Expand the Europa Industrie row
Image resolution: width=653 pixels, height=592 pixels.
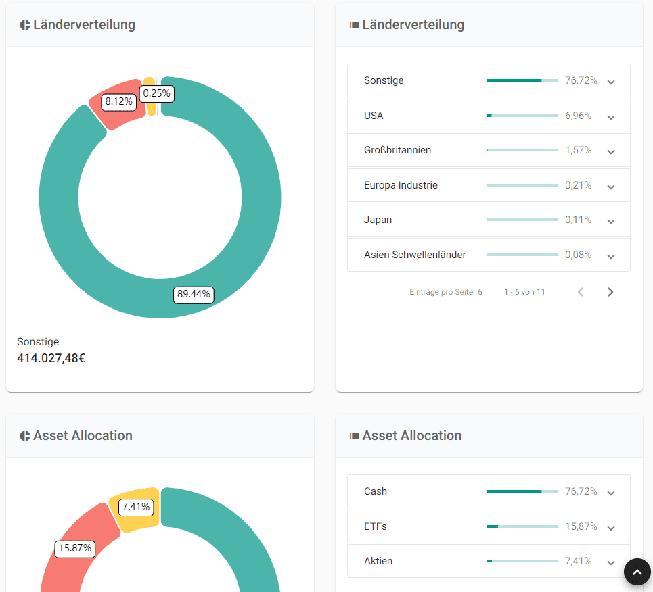pos(611,187)
